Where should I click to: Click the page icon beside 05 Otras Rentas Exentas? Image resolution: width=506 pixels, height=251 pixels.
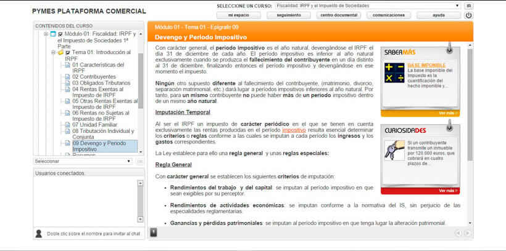[x=67, y=101]
